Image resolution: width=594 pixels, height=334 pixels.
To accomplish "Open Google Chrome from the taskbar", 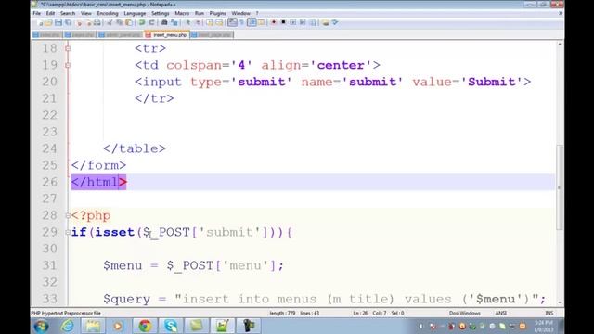I will 145,326.
